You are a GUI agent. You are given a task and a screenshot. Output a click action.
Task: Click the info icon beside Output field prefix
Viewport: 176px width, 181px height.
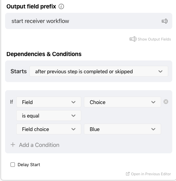[61, 6]
